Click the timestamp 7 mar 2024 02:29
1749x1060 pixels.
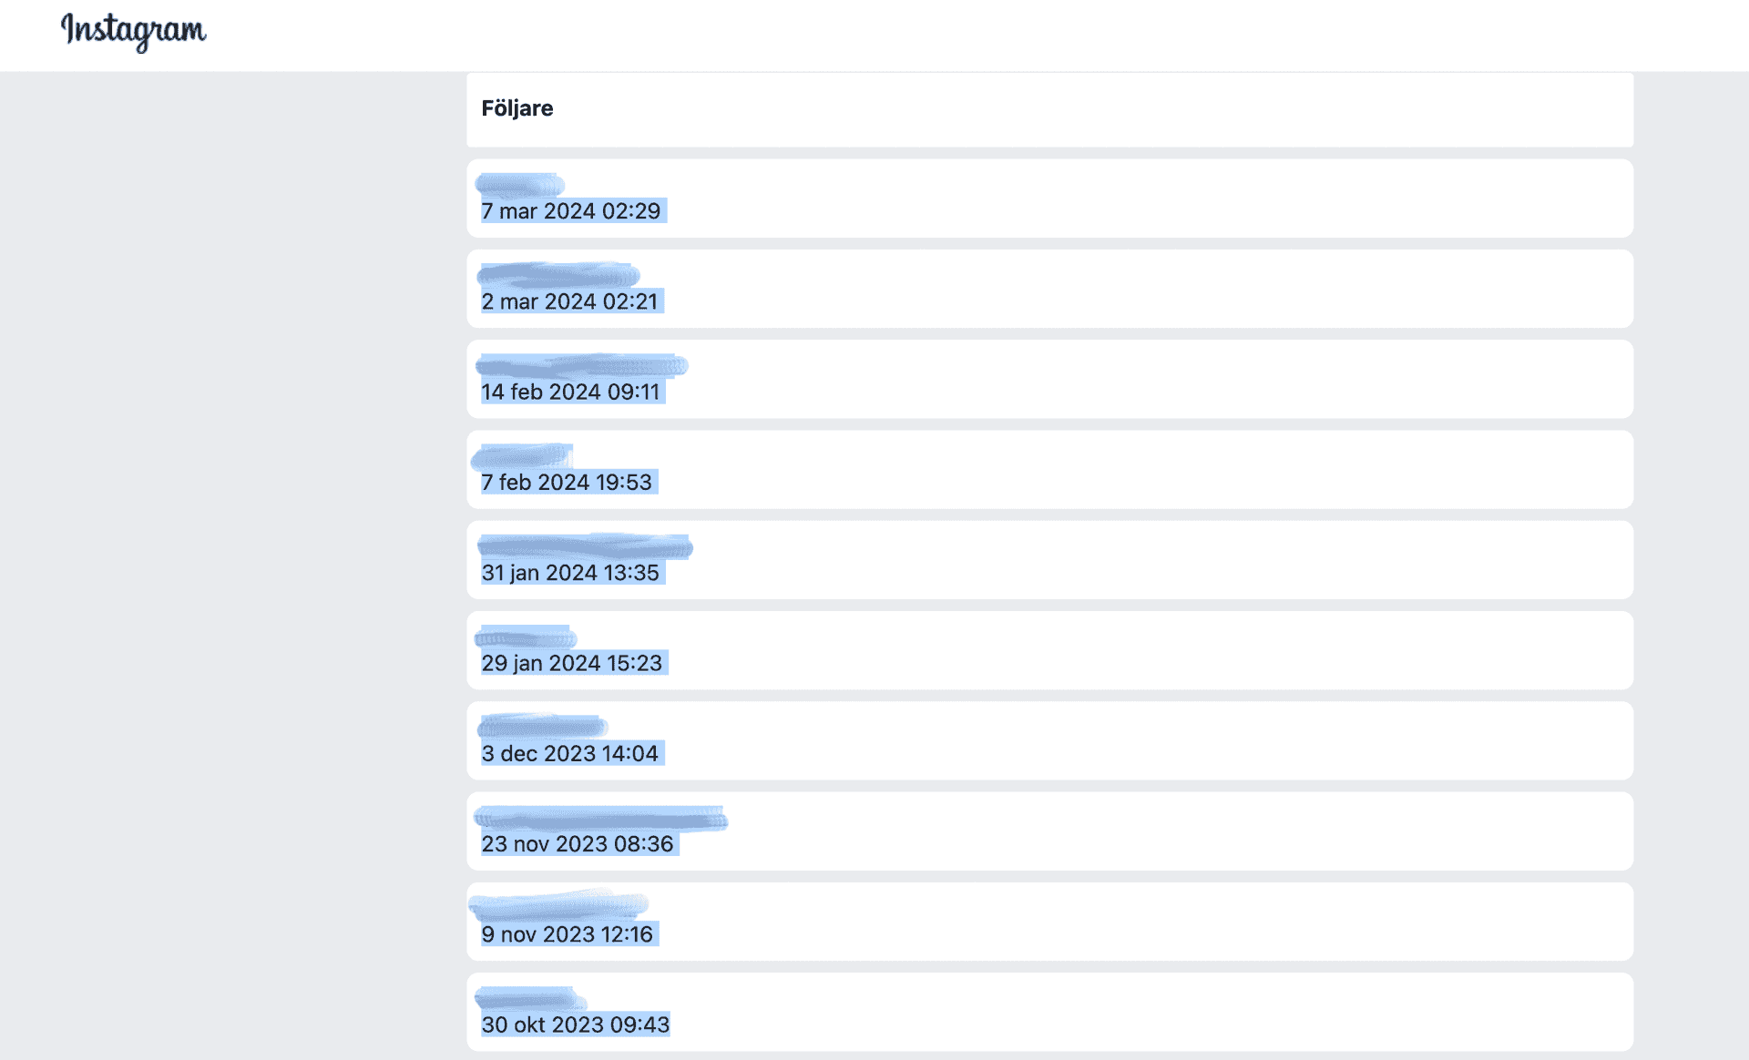tap(571, 211)
